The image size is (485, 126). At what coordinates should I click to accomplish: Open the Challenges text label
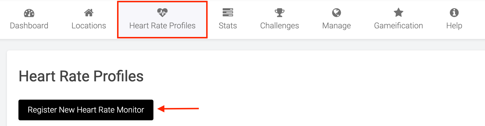[x=279, y=26]
